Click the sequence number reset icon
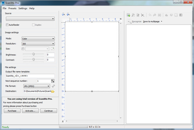 [x=53, y=81]
